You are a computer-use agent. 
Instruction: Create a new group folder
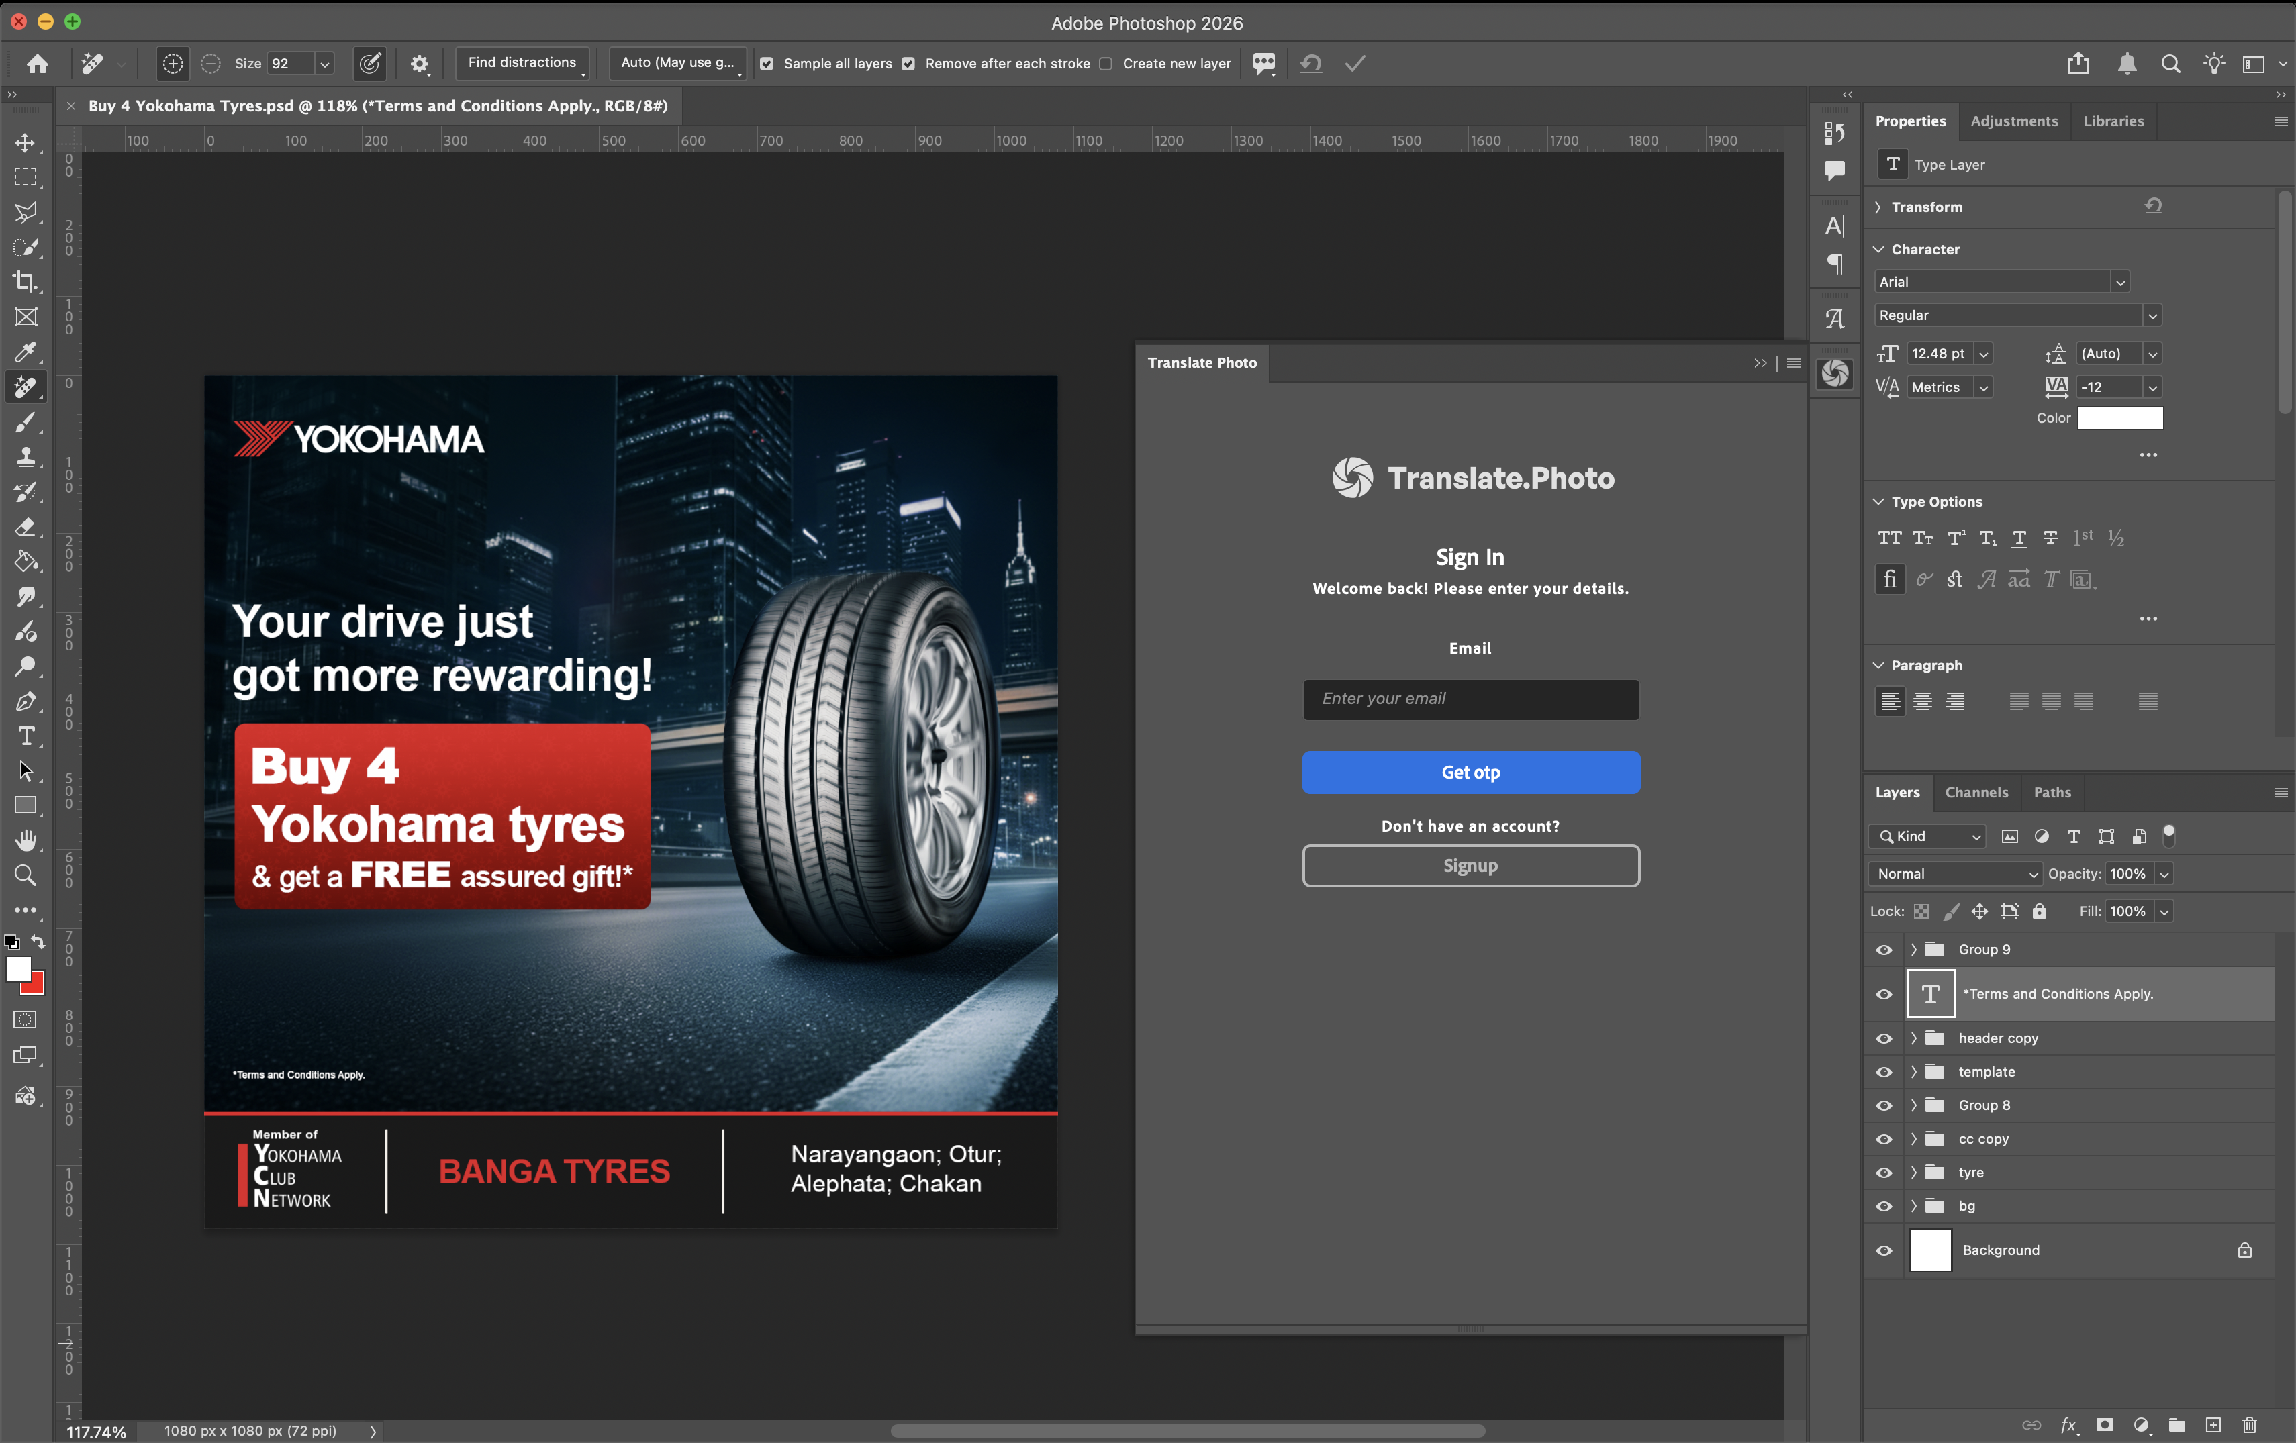[2177, 1425]
